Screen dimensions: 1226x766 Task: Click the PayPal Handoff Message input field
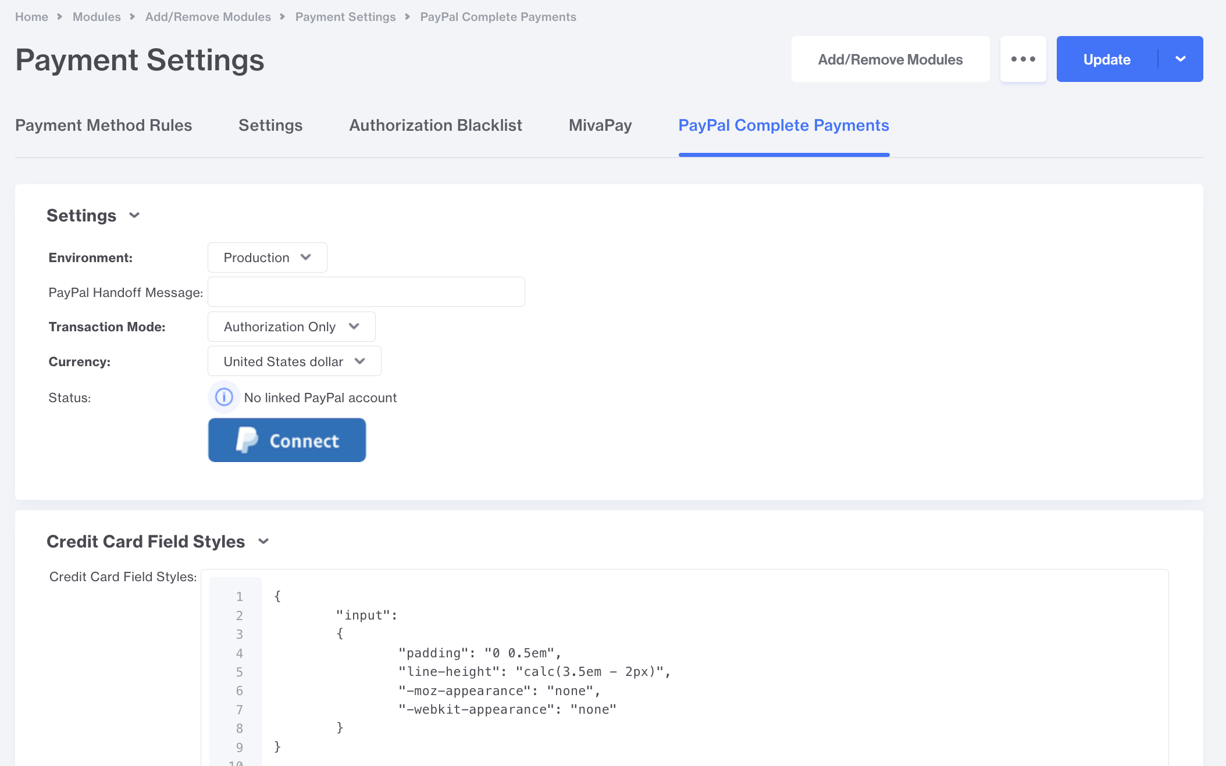coord(366,292)
